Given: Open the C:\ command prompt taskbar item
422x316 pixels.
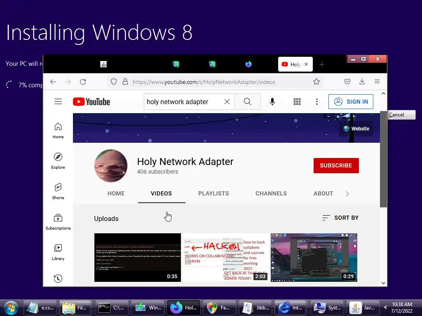Looking at the screenshot, I should (112, 308).
